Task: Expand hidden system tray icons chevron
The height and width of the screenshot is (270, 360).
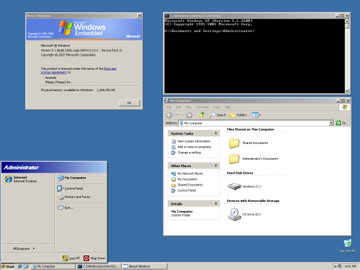Action: [x=335, y=266]
